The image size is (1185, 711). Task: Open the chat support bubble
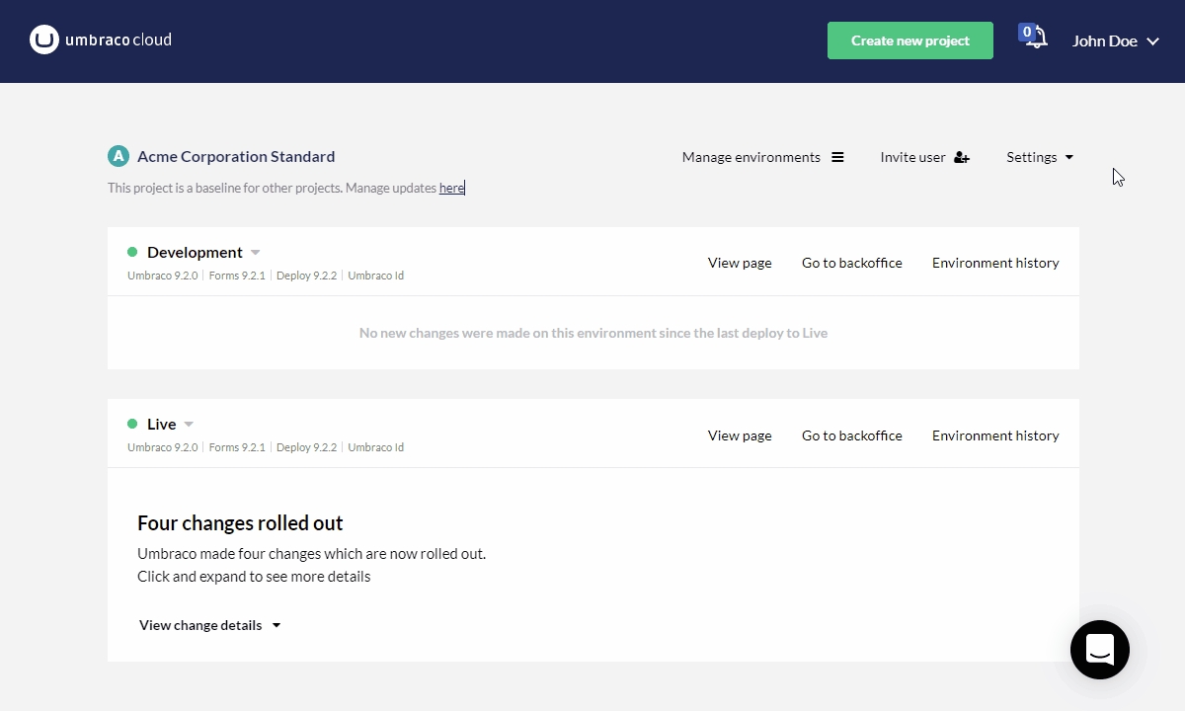point(1099,650)
